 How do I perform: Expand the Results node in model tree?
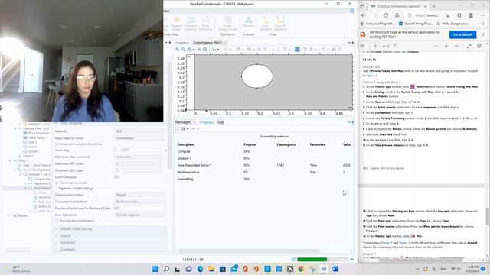tap(10, 215)
